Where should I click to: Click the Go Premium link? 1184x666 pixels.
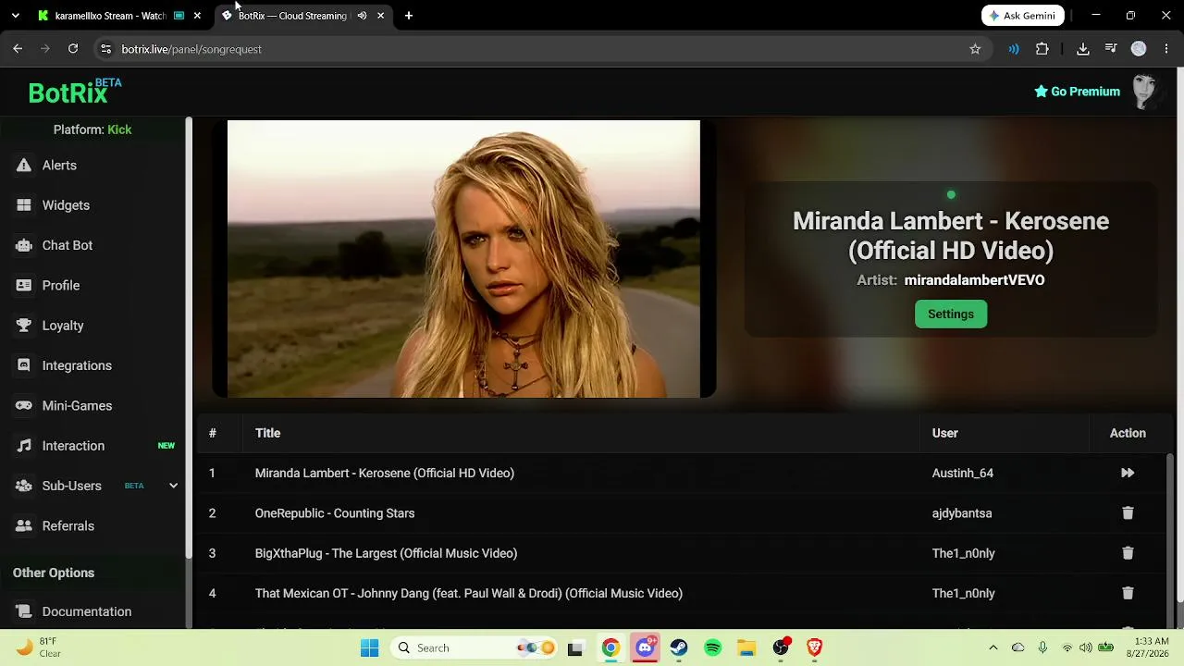pyautogui.click(x=1077, y=92)
